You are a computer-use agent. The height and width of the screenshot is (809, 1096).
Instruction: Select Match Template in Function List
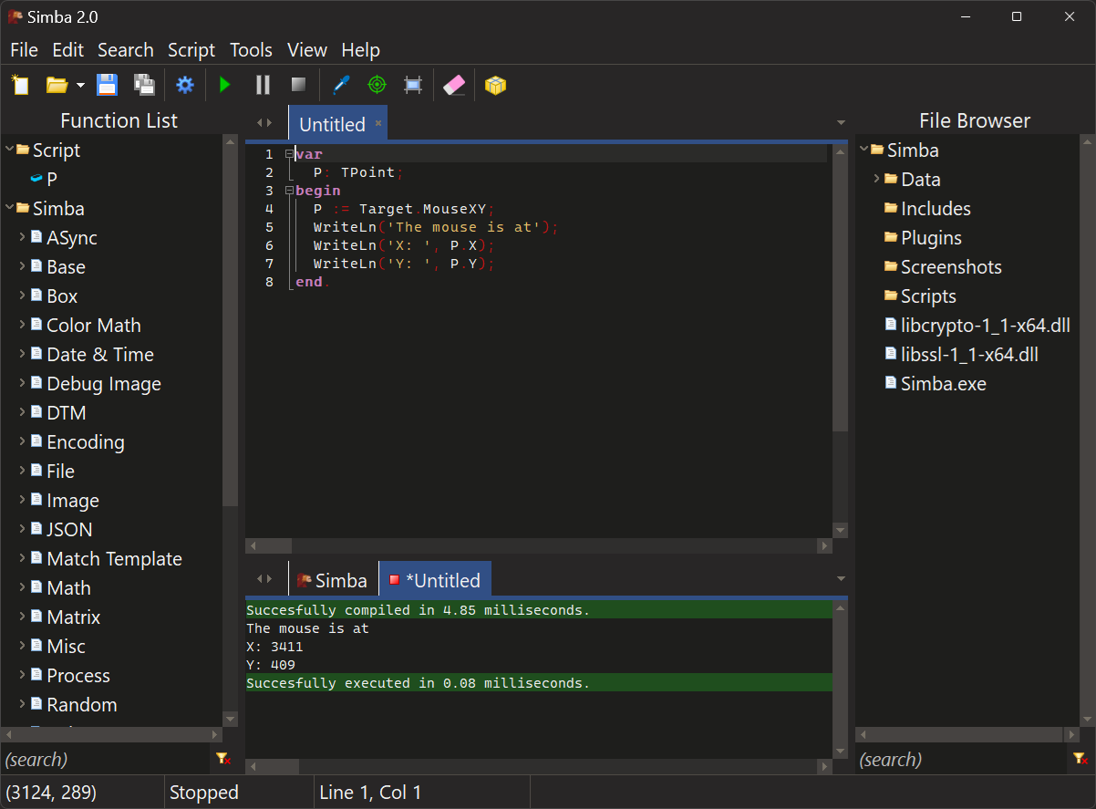coord(114,558)
